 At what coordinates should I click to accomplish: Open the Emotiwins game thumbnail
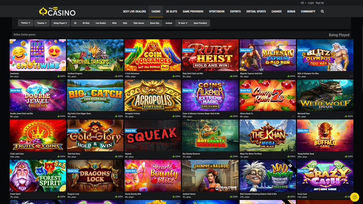38,55
